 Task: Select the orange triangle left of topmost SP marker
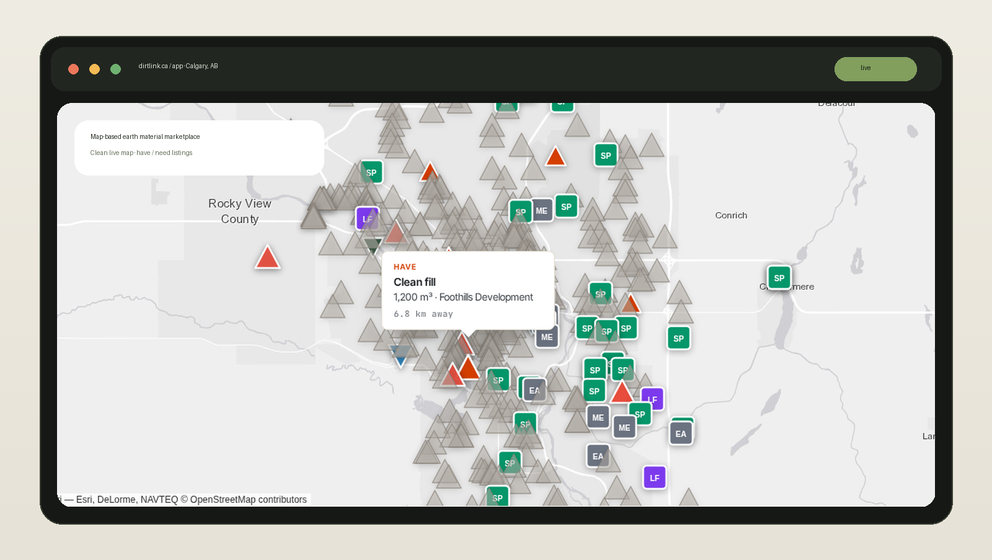(x=555, y=156)
